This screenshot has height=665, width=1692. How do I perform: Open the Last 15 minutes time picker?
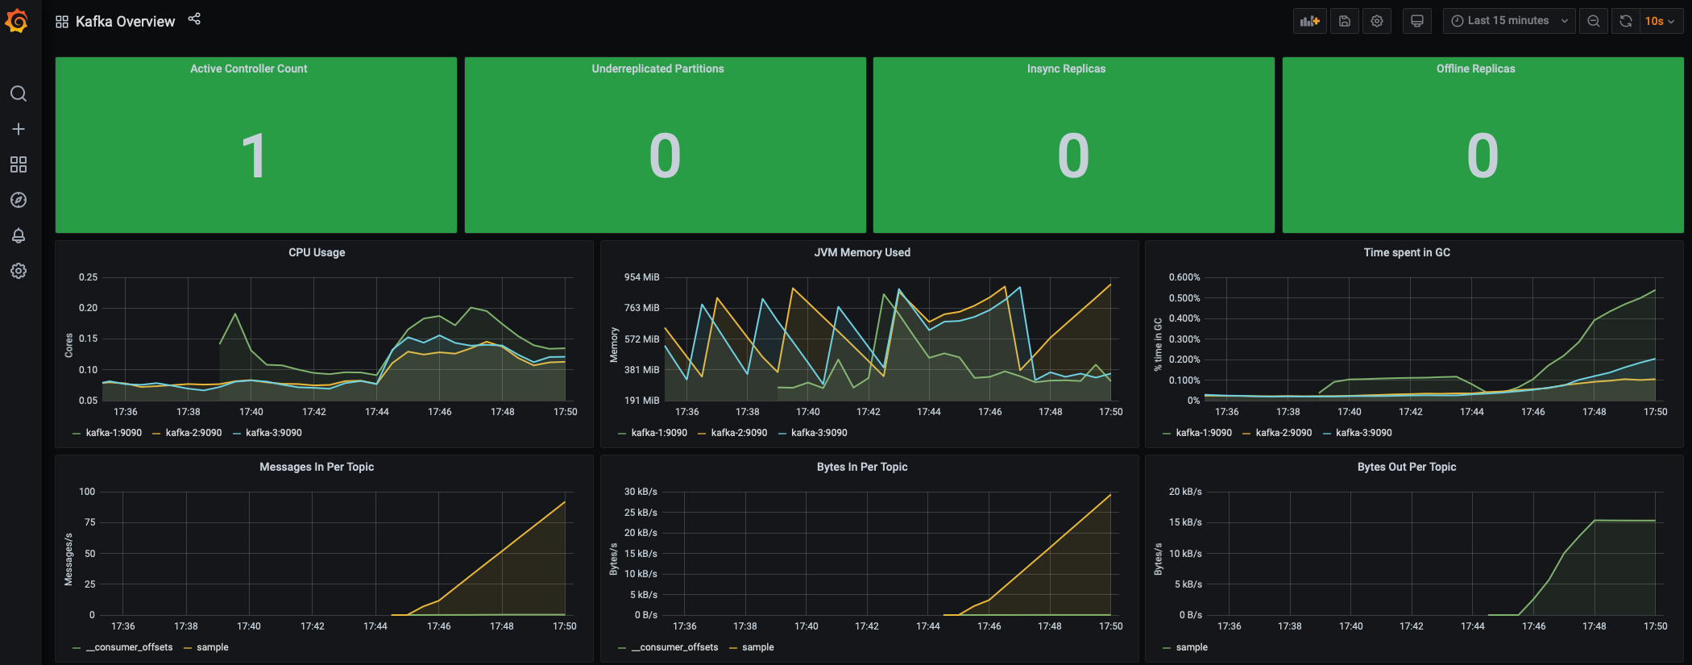(1509, 21)
